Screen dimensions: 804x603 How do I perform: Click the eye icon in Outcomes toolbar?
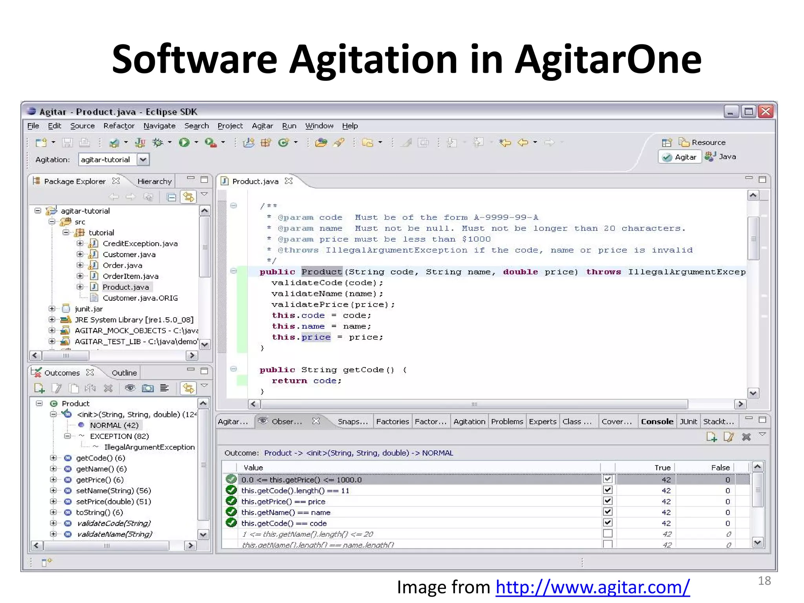[130, 388]
